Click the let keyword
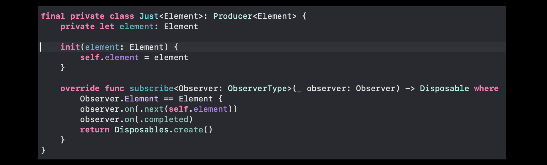The height and width of the screenshot is (165, 547). 107,27
